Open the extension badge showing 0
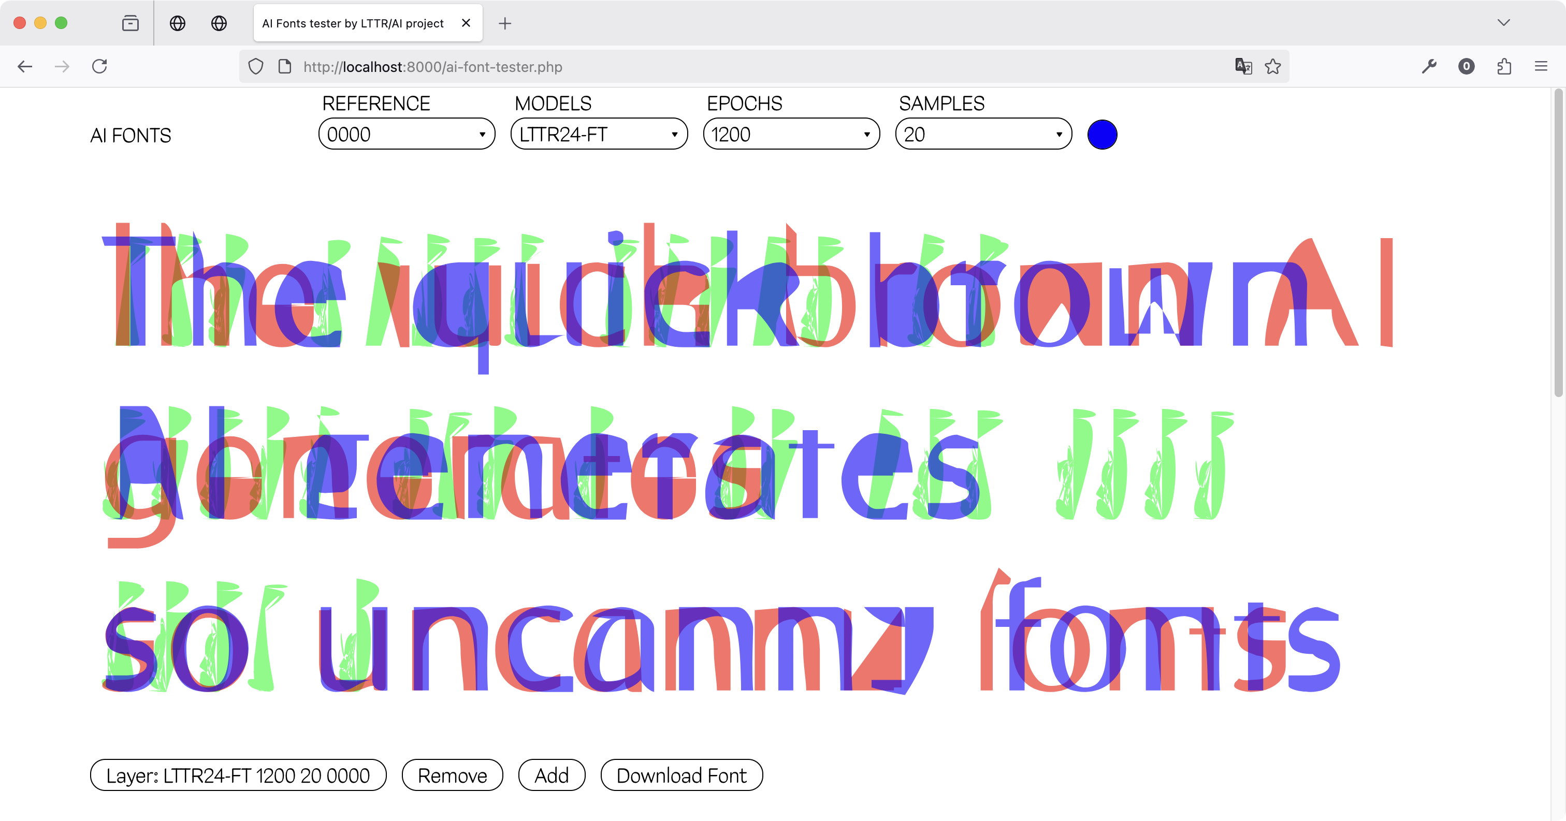Viewport: 1566px width, 821px height. (x=1466, y=66)
